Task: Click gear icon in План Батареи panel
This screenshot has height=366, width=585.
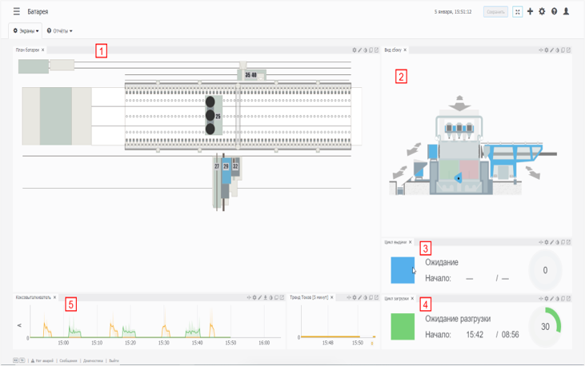Action: [355, 50]
